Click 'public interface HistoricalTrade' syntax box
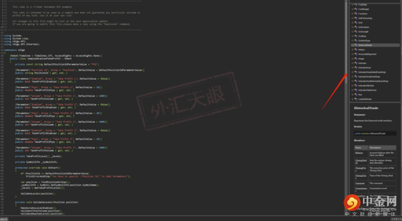This screenshot has height=221, width=402. [x=375, y=133]
